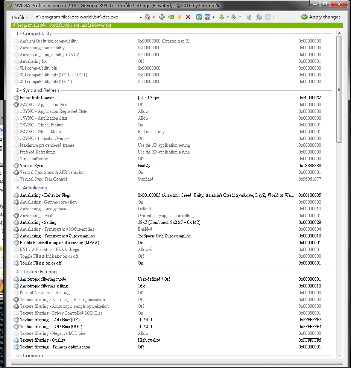The height and width of the screenshot is (368, 351).
Task: Open the bit value editor icon
Action: (268, 17)
